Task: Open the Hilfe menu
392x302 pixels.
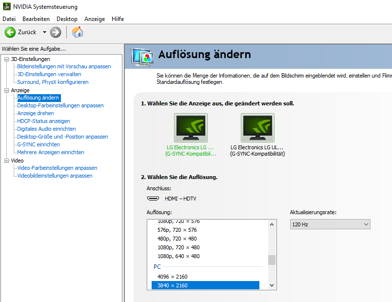Action: click(x=118, y=19)
